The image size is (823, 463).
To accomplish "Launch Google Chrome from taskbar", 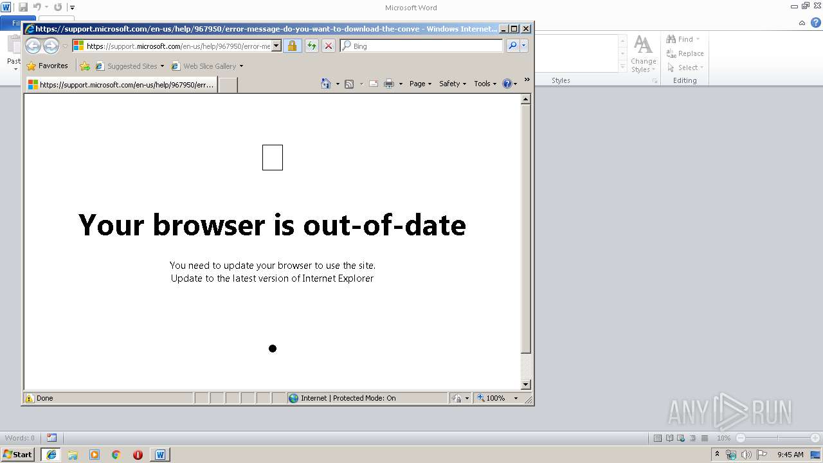I will (116, 455).
